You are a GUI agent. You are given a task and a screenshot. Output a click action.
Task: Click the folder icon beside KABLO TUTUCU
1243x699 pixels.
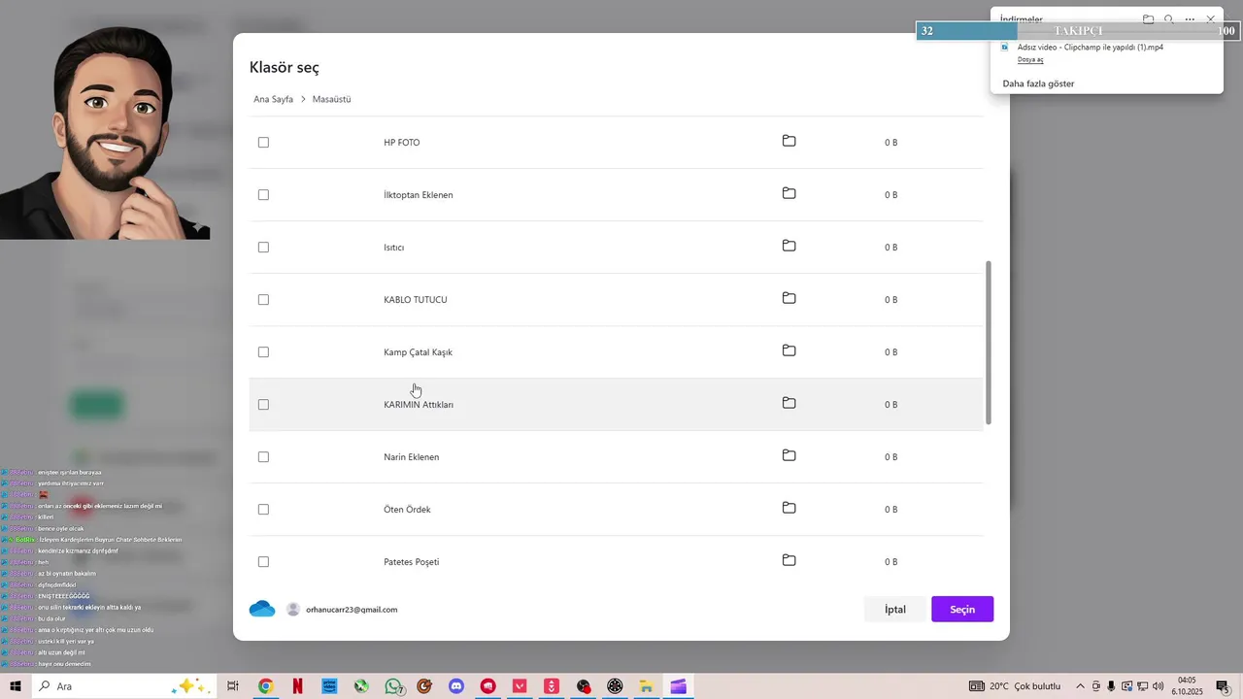tap(789, 299)
